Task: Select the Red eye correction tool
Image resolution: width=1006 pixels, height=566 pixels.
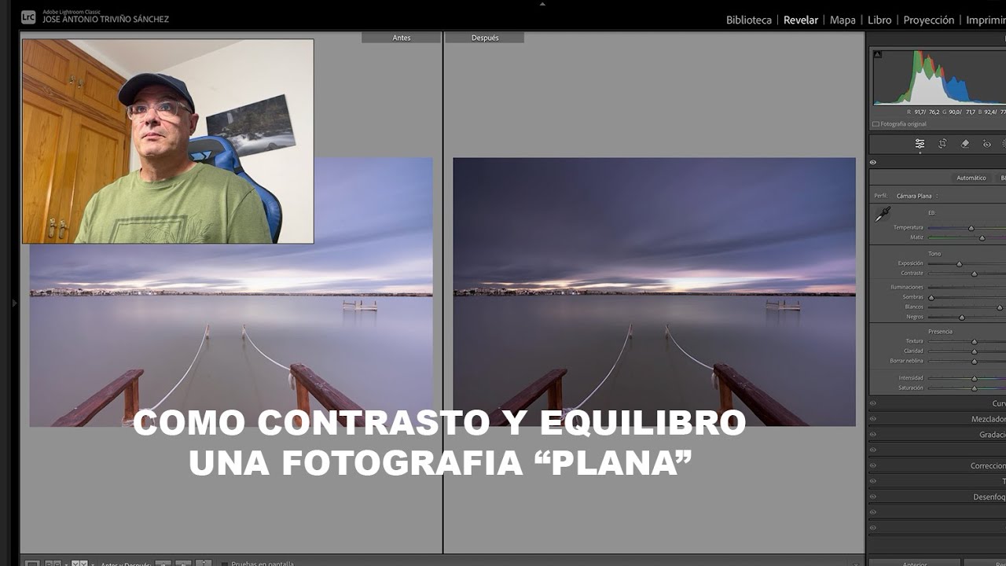Action: click(x=987, y=144)
